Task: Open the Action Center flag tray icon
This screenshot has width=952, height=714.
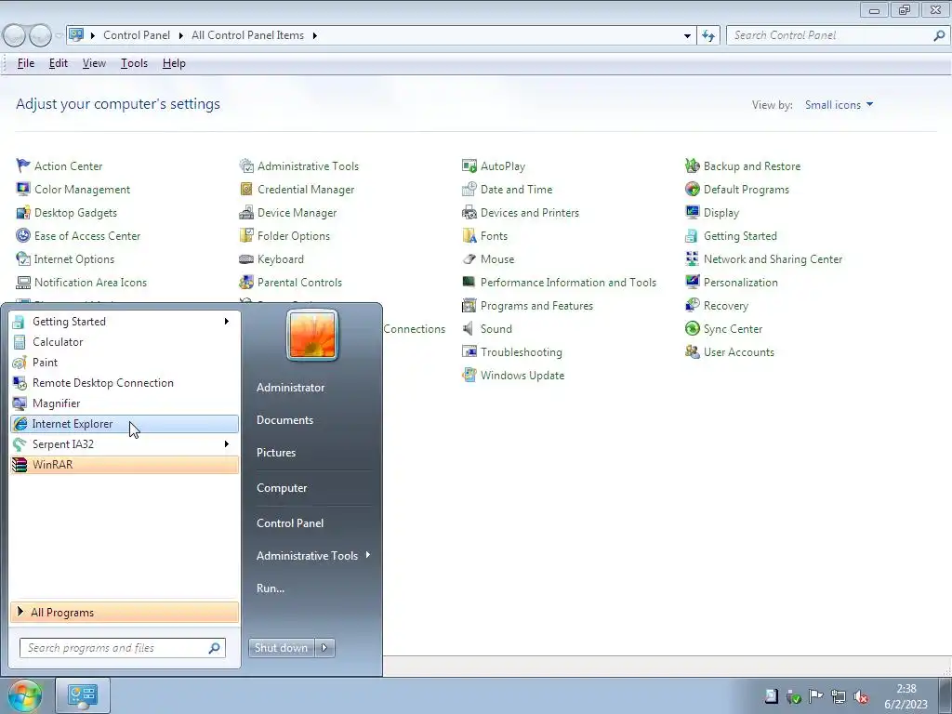Action: point(816,696)
